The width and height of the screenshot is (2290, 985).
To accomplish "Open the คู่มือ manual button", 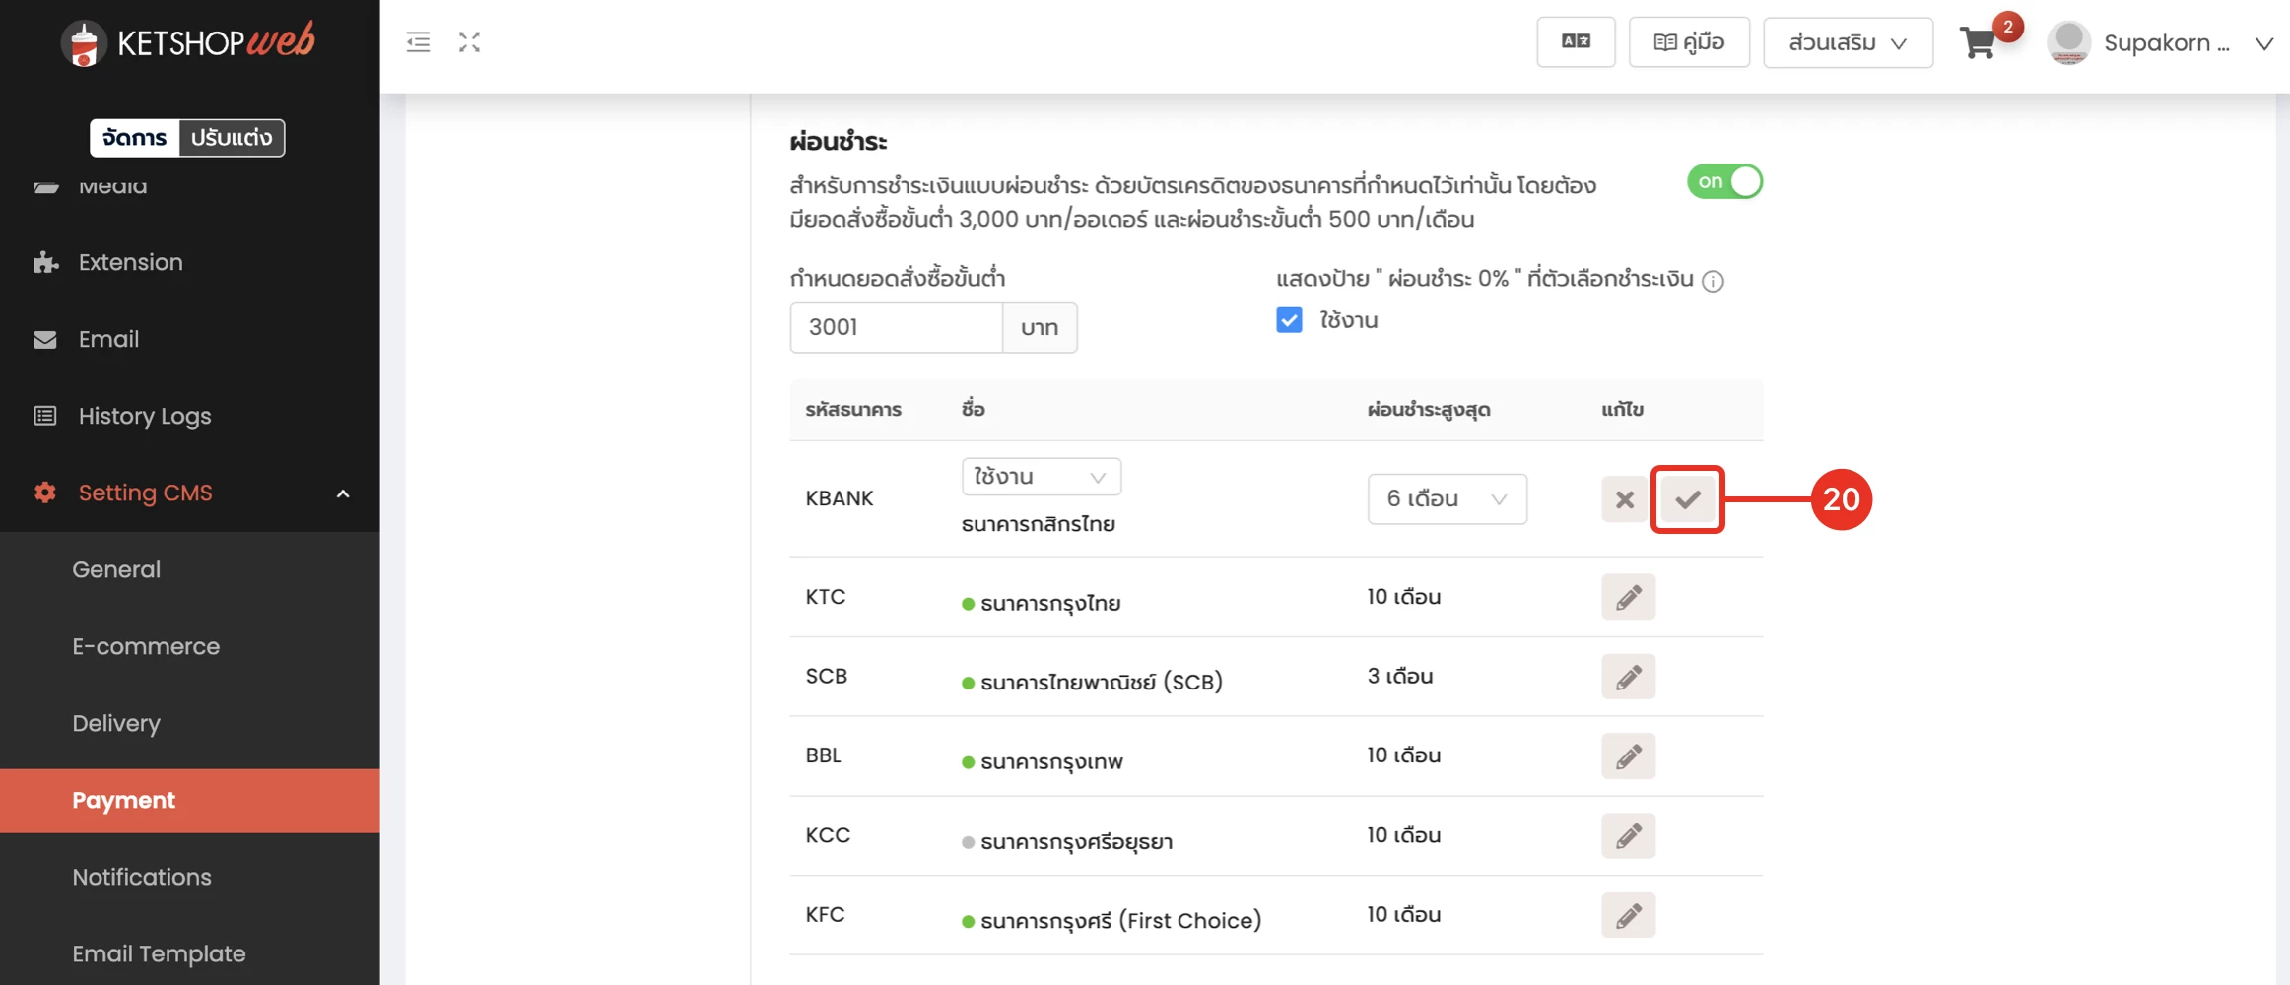I will coord(1689,41).
